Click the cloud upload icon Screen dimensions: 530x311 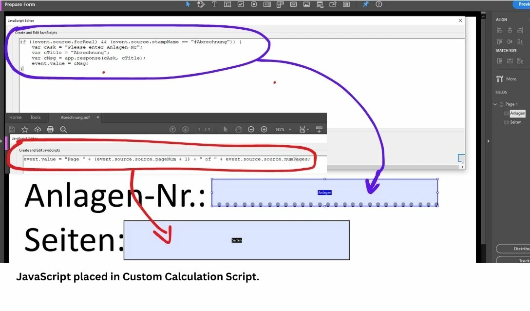(x=38, y=129)
